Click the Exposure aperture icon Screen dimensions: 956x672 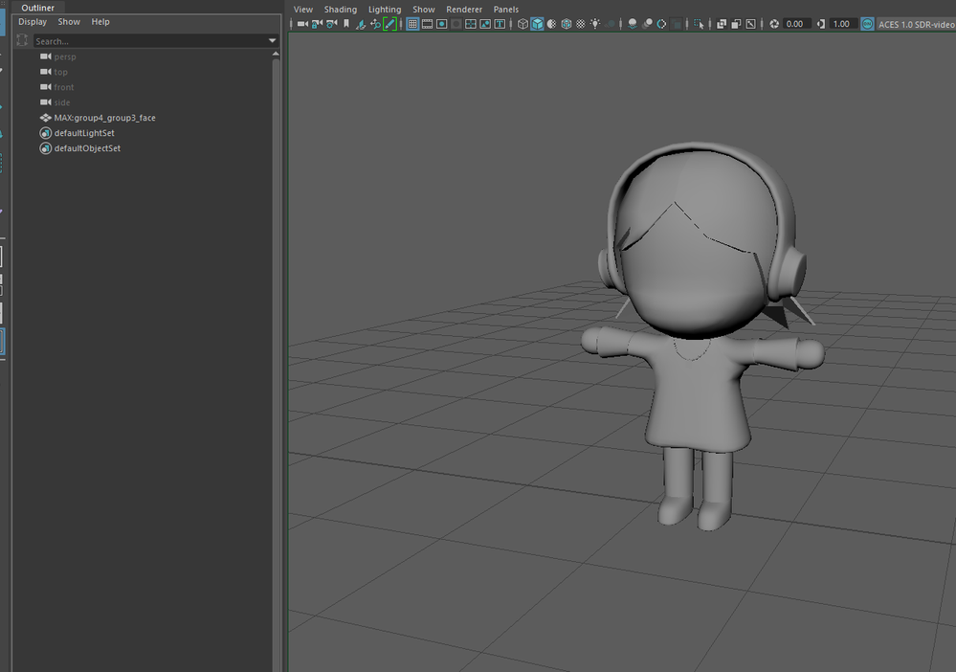pos(774,24)
